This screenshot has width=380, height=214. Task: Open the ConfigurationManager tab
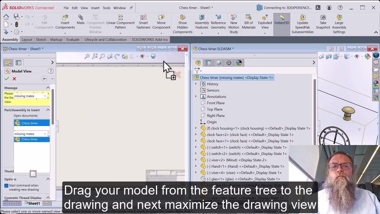218,63
